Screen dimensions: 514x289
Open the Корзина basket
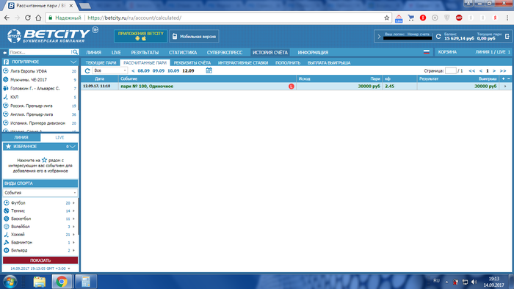click(x=447, y=52)
